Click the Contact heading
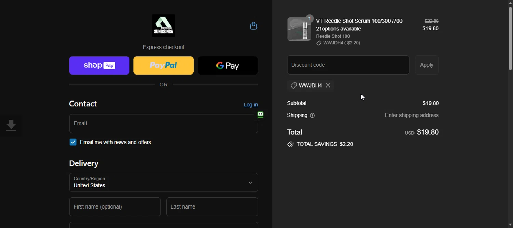Viewport: 513px width, 228px height. [x=83, y=104]
